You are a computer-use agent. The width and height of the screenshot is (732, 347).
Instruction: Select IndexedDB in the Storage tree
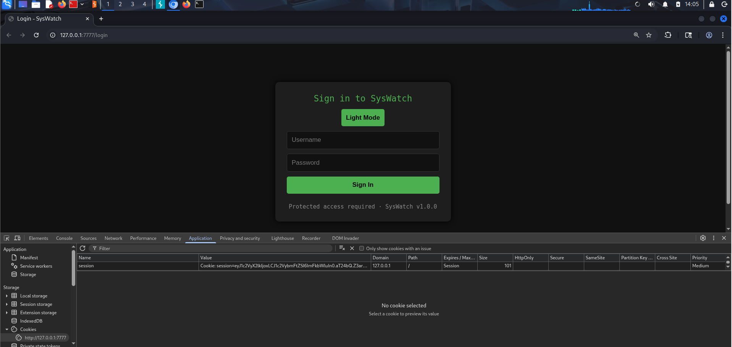point(31,321)
